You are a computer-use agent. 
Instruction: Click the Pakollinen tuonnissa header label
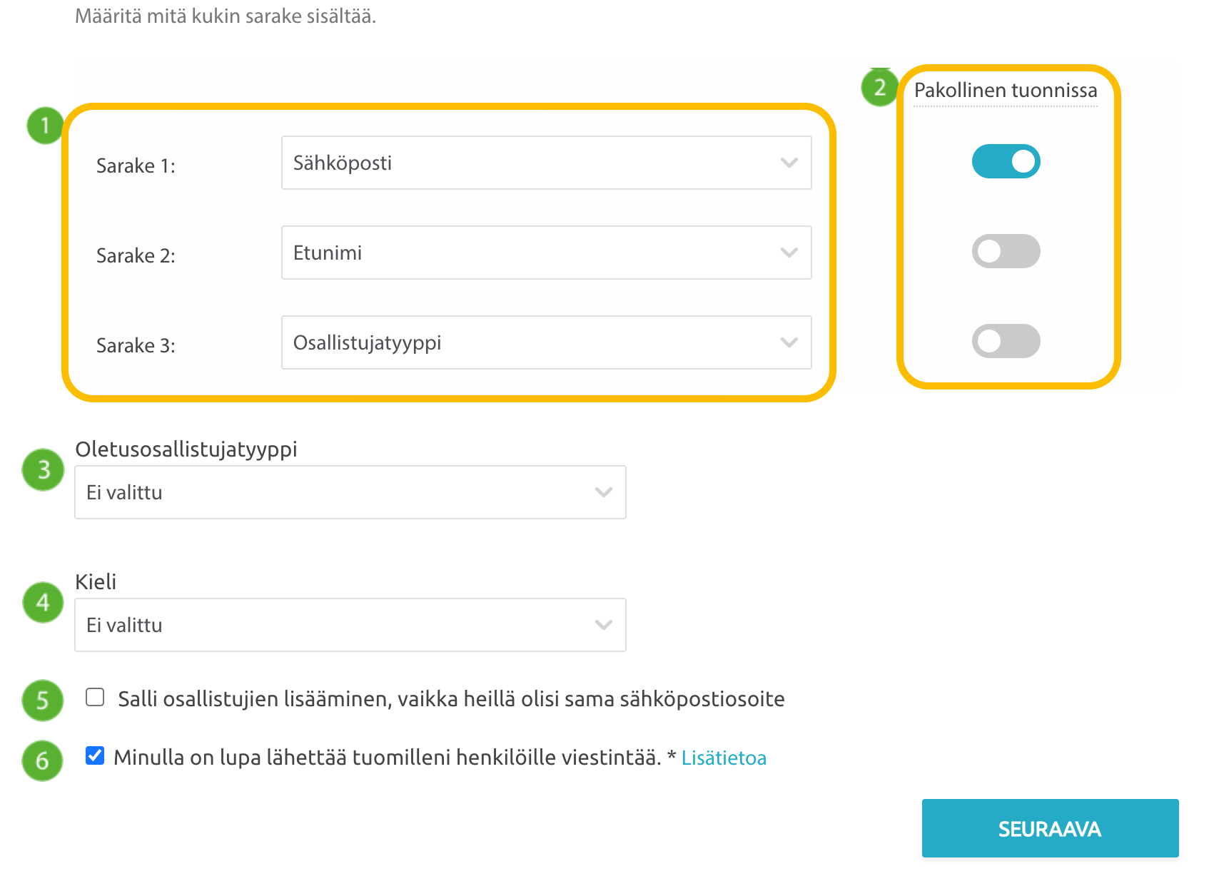(1006, 90)
